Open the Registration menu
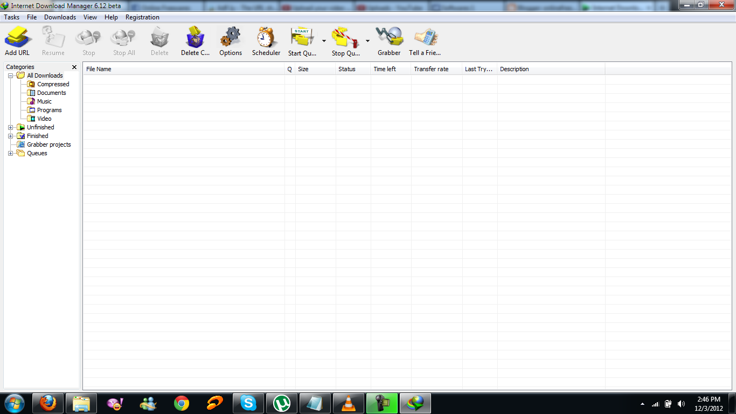 (x=142, y=17)
